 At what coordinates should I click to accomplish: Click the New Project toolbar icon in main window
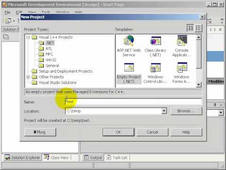click(x=8, y=21)
